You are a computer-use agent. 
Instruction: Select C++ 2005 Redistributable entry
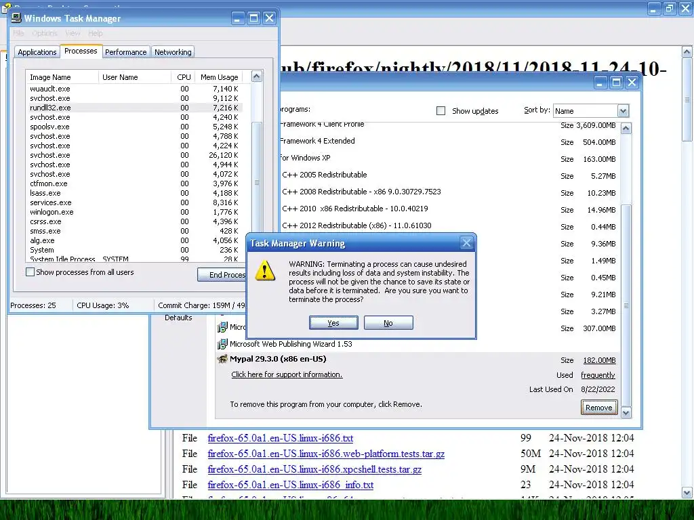pyautogui.click(x=325, y=175)
